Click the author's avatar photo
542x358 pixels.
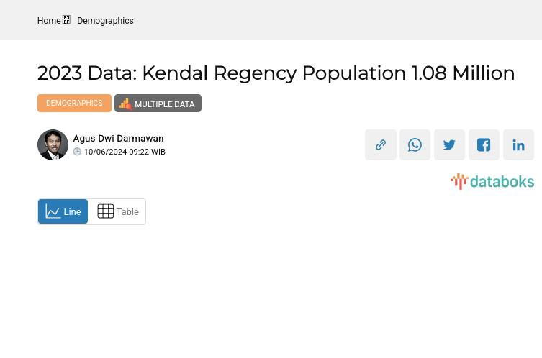(53, 144)
